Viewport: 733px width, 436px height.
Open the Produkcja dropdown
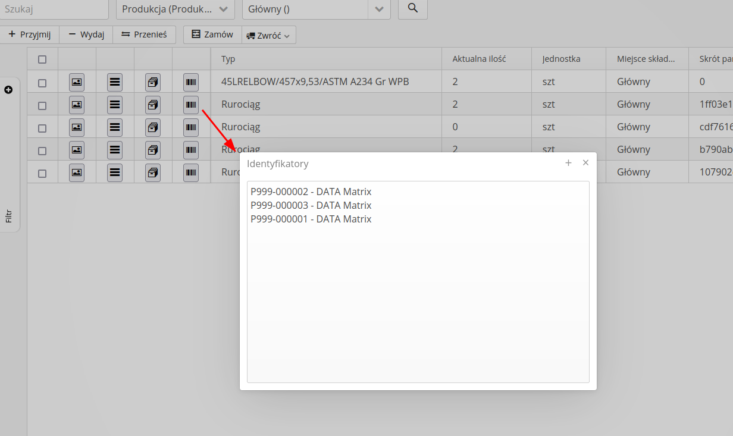(174, 9)
